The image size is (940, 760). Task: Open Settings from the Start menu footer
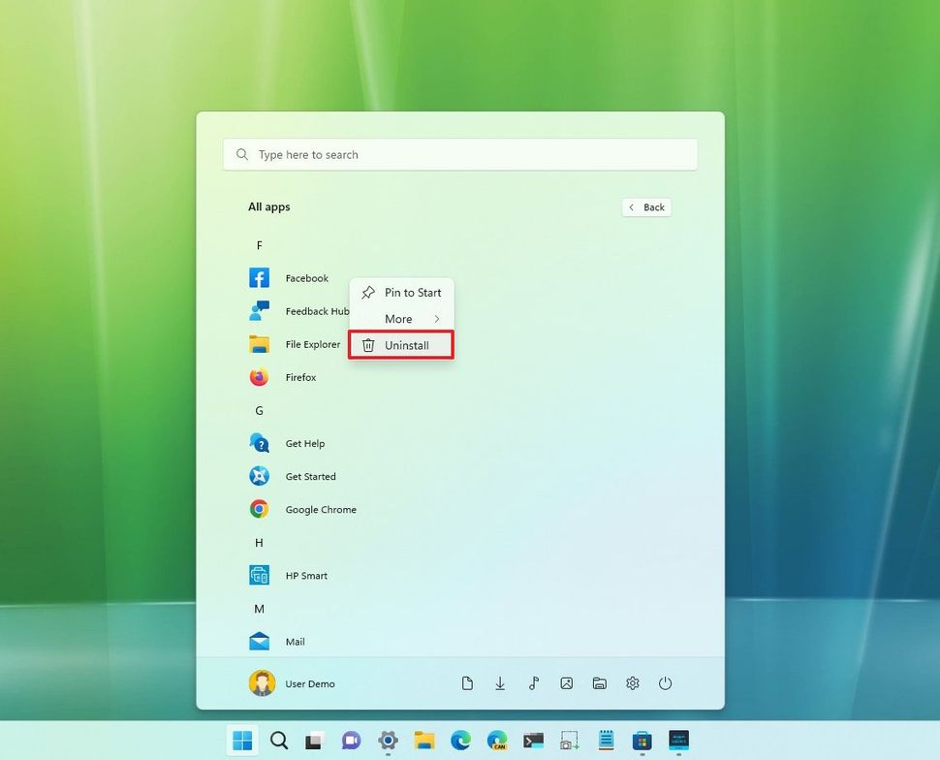tap(633, 683)
